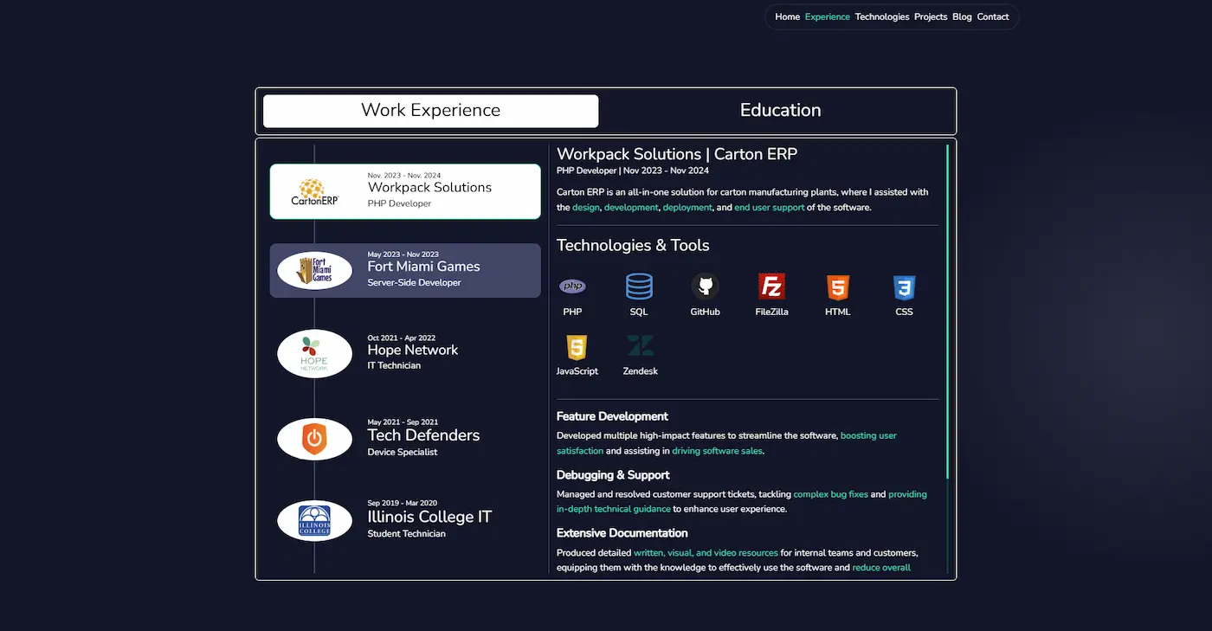Click the Zendesk icon
Viewport: 1212px width, 631px height.
click(640, 346)
